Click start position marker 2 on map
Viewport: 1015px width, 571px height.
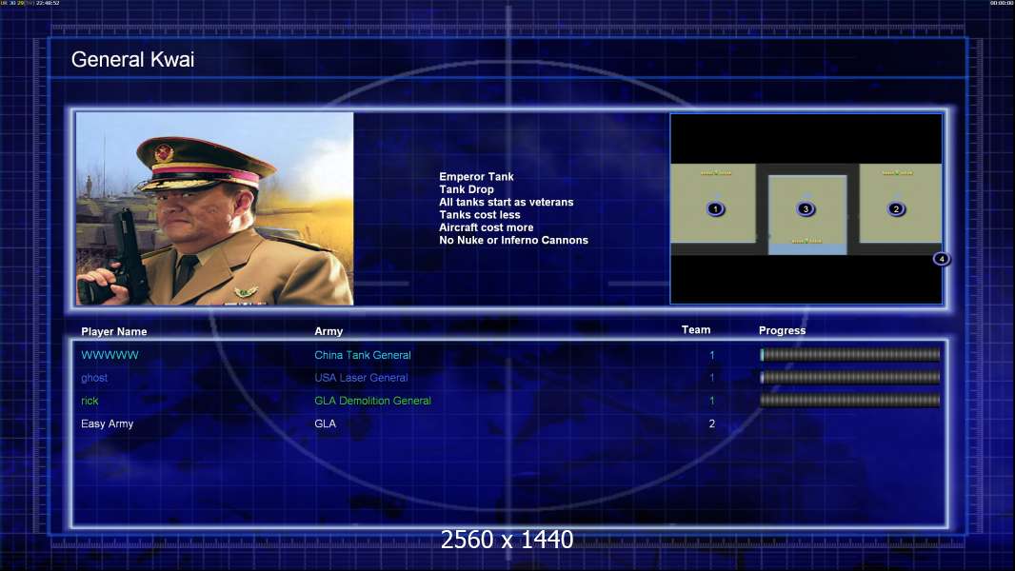(896, 208)
